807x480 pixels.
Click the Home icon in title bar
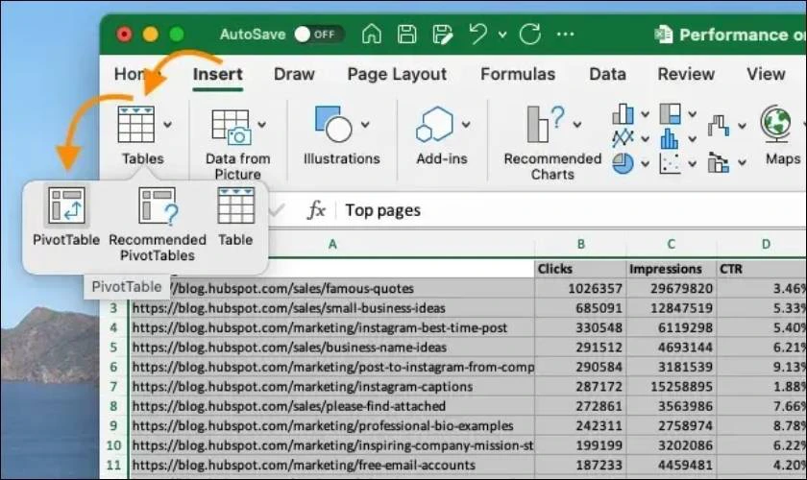coord(371,34)
